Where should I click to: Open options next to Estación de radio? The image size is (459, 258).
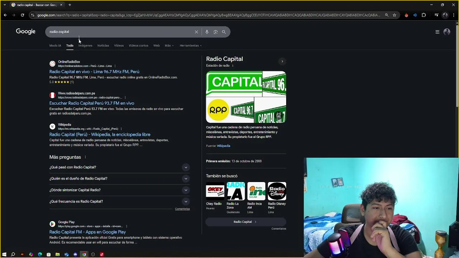(x=233, y=66)
